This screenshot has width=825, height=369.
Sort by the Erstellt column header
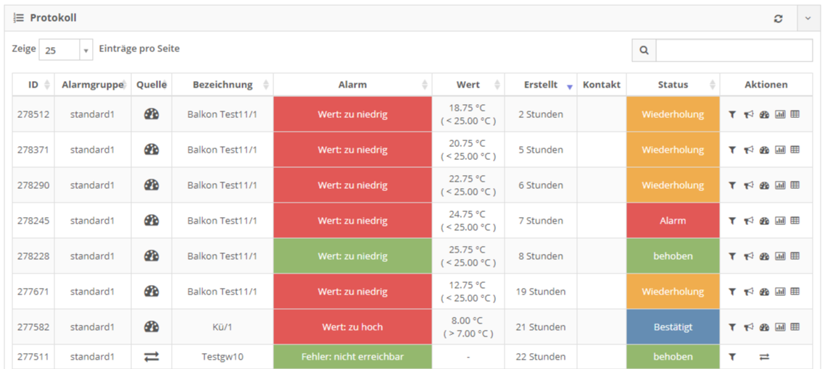541,85
